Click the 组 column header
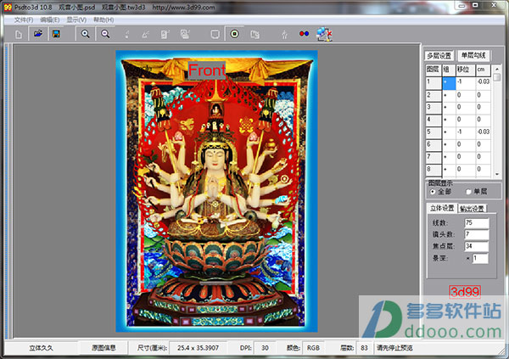The width and height of the screenshot is (509, 359). [x=449, y=70]
